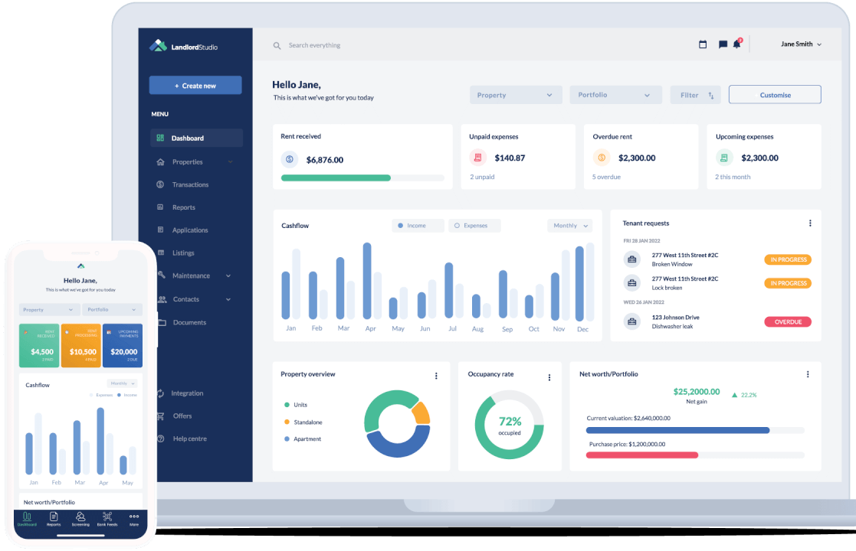Toggle Expenses view on the Cashflow chart
Viewport: 856px width, 551px height.
pos(476,225)
